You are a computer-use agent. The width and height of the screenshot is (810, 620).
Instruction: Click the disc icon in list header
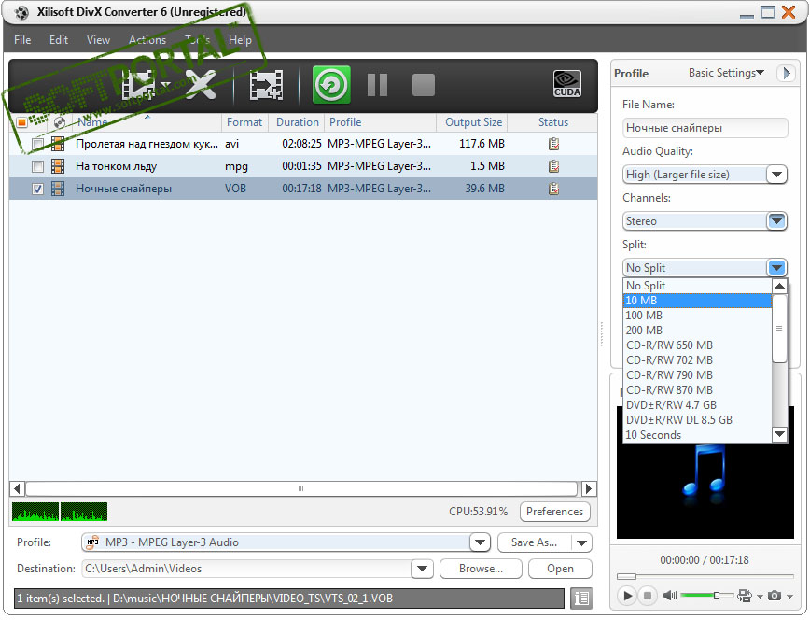(60, 122)
